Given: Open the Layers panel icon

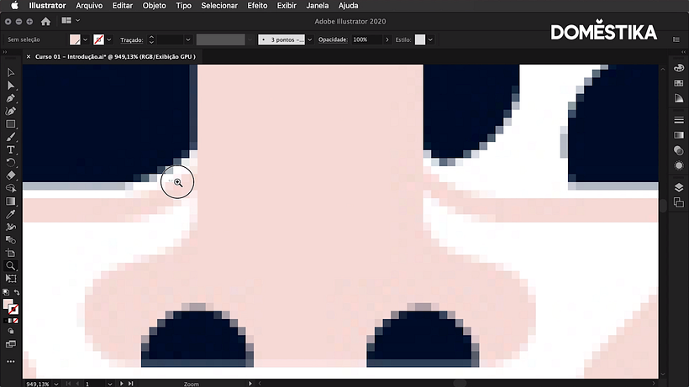Looking at the screenshot, I should pos(679,187).
